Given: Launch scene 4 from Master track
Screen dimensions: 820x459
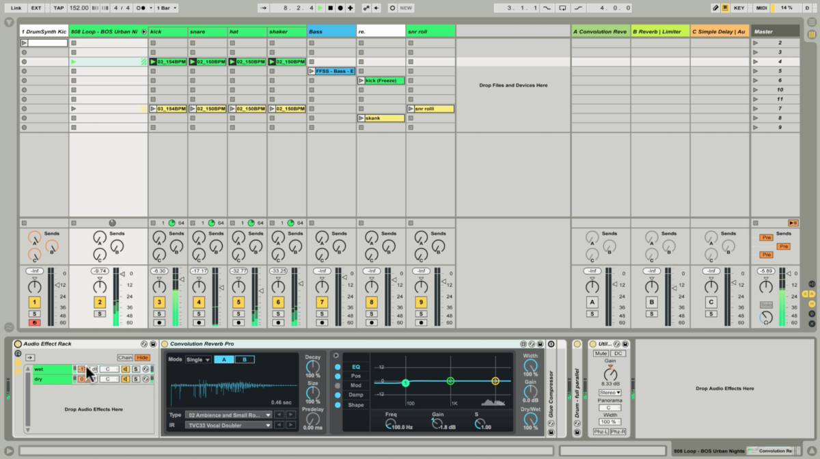Looking at the screenshot, I should [x=755, y=61].
